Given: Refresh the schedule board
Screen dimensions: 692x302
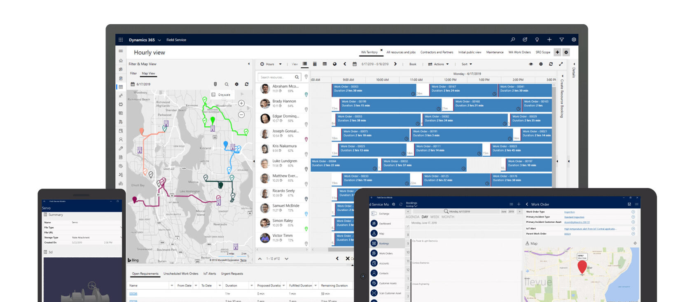Looking at the screenshot, I should coord(551,64).
